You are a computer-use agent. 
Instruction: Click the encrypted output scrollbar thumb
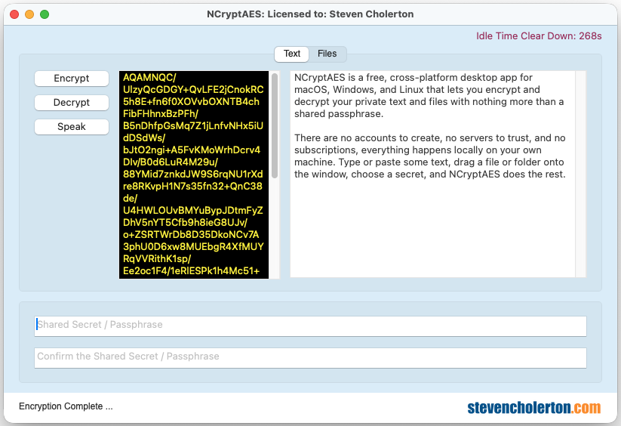tap(275, 125)
